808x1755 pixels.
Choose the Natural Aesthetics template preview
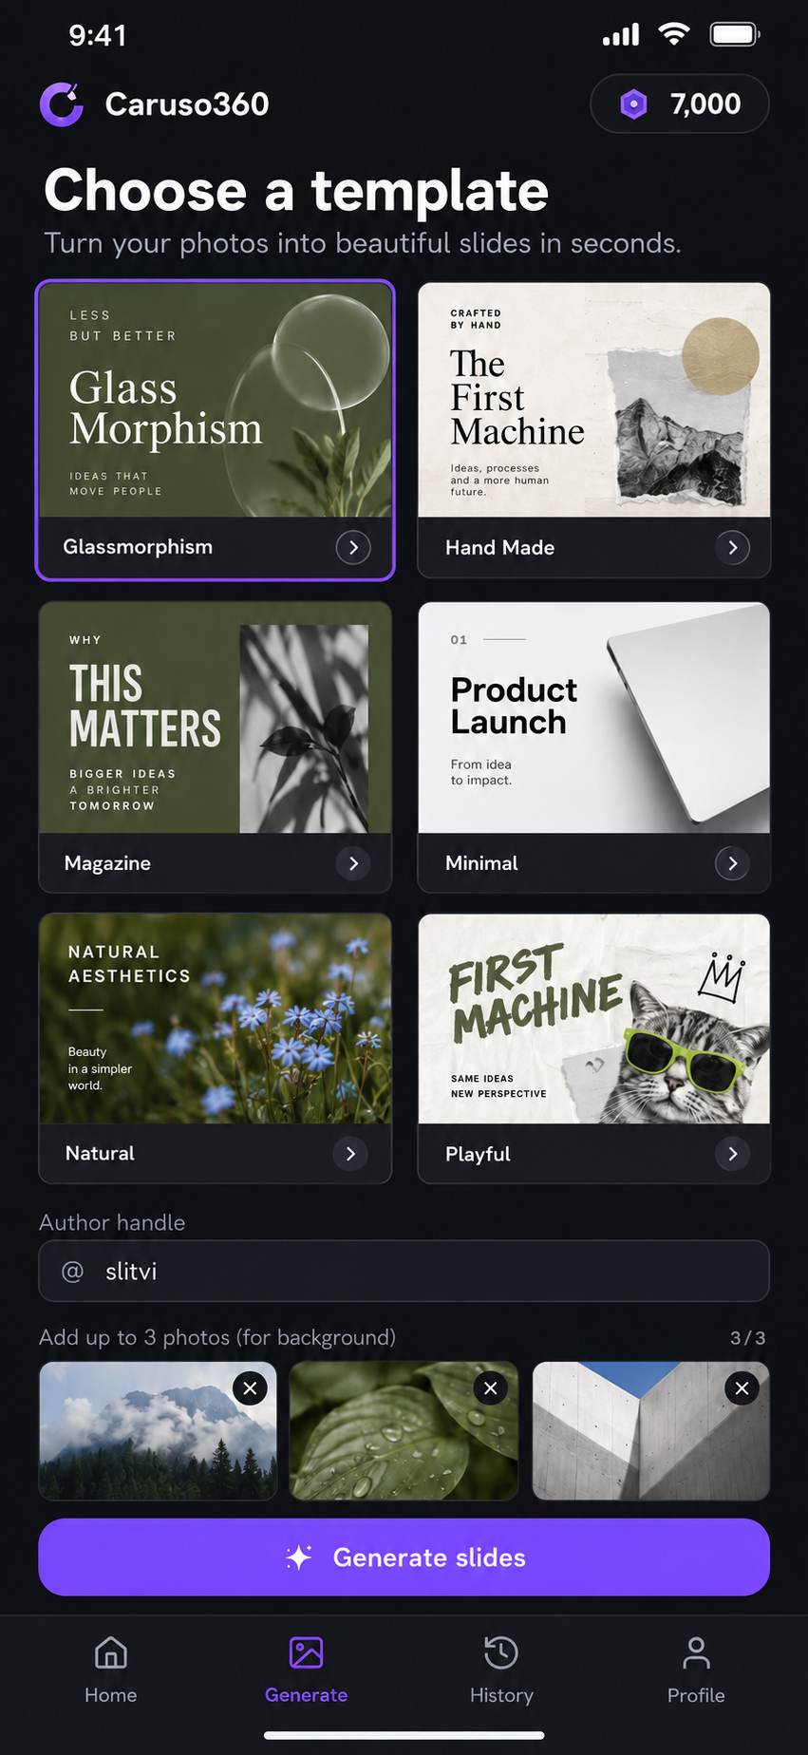coord(215,1019)
